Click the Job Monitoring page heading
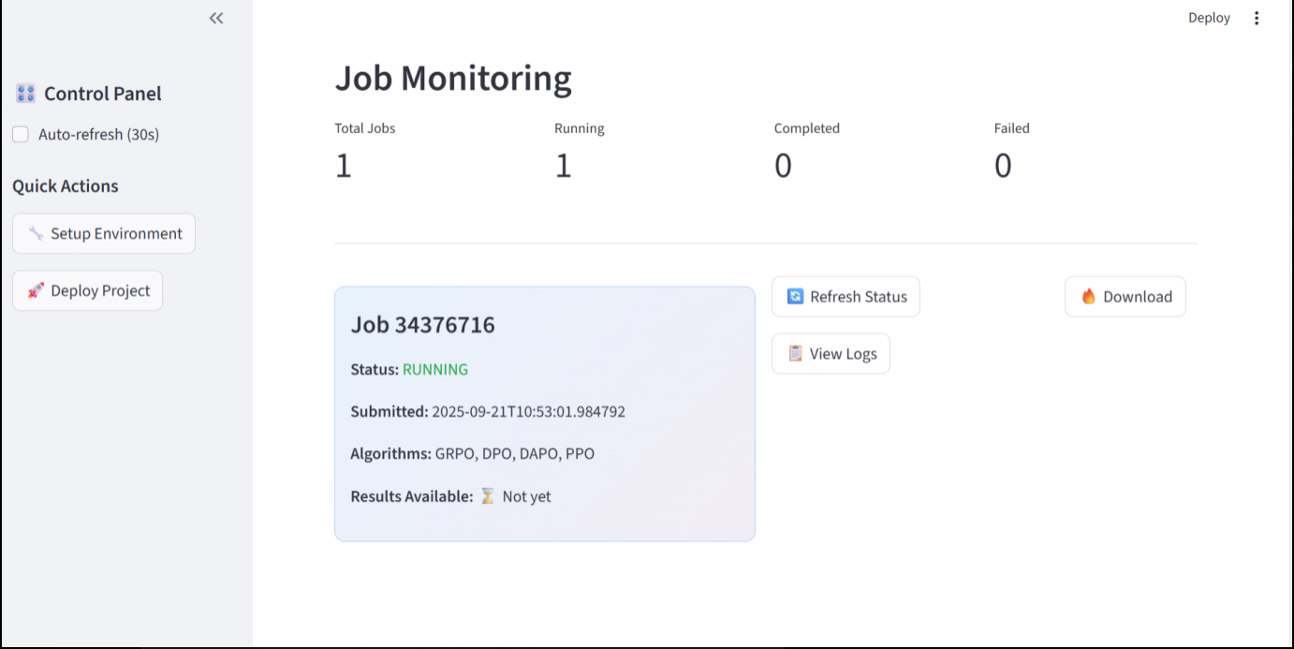The width and height of the screenshot is (1294, 649). click(453, 79)
